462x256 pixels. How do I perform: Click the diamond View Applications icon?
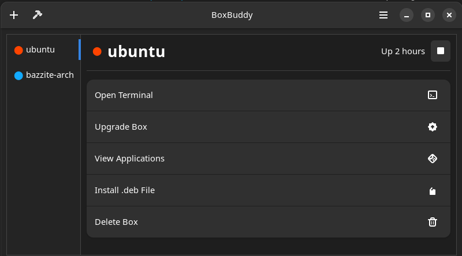click(x=432, y=159)
